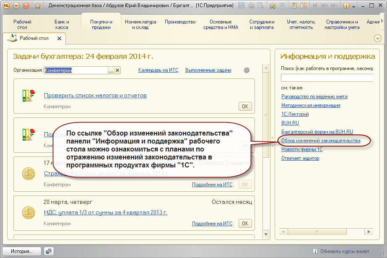Click the orange back navigation arrow
Viewport: 387px width, 258px height.
(x=16, y=5)
